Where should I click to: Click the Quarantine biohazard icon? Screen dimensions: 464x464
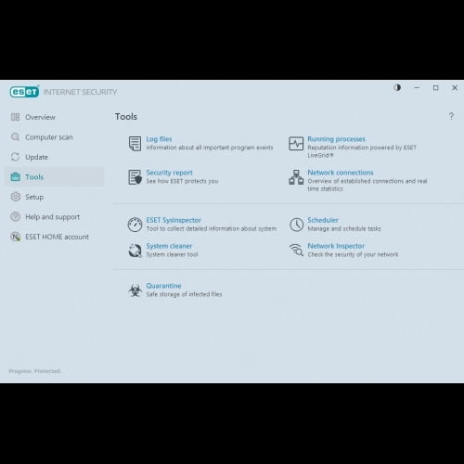[x=135, y=290]
